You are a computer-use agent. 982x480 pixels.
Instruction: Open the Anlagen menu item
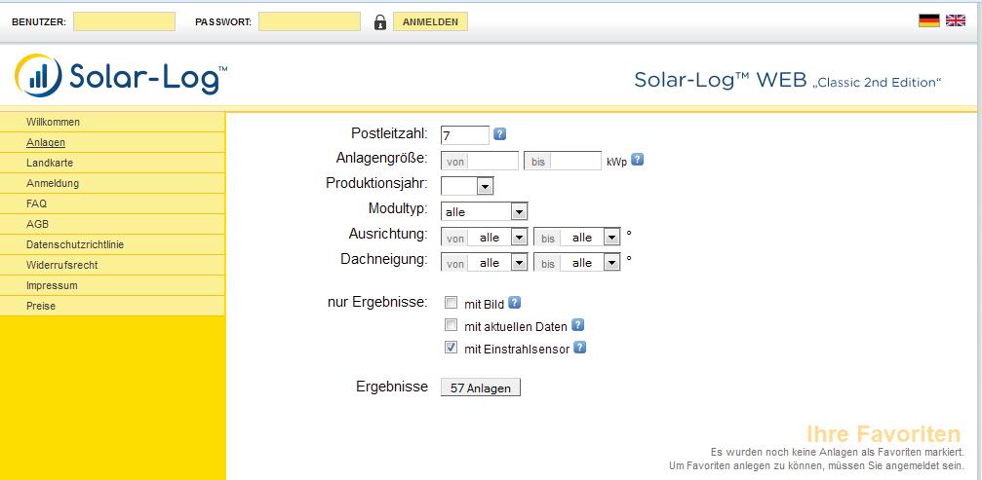113,142
